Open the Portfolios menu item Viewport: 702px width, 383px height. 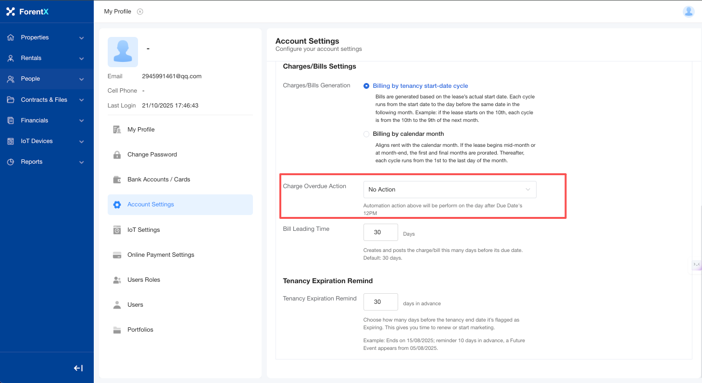click(x=140, y=330)
